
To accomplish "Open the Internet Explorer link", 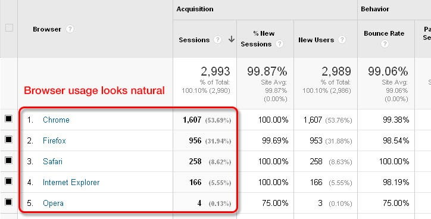I will (71, 182).
